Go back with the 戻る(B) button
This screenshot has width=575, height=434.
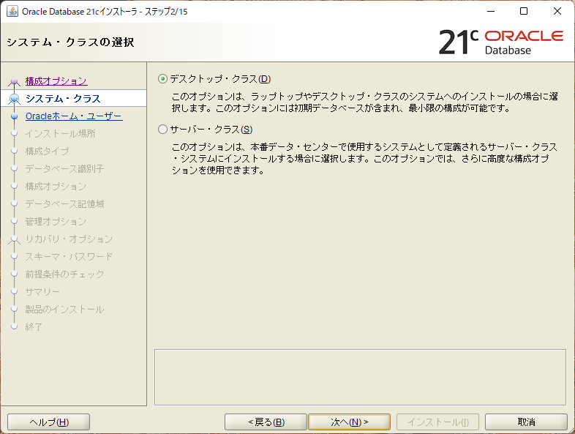tap(266, 422)
